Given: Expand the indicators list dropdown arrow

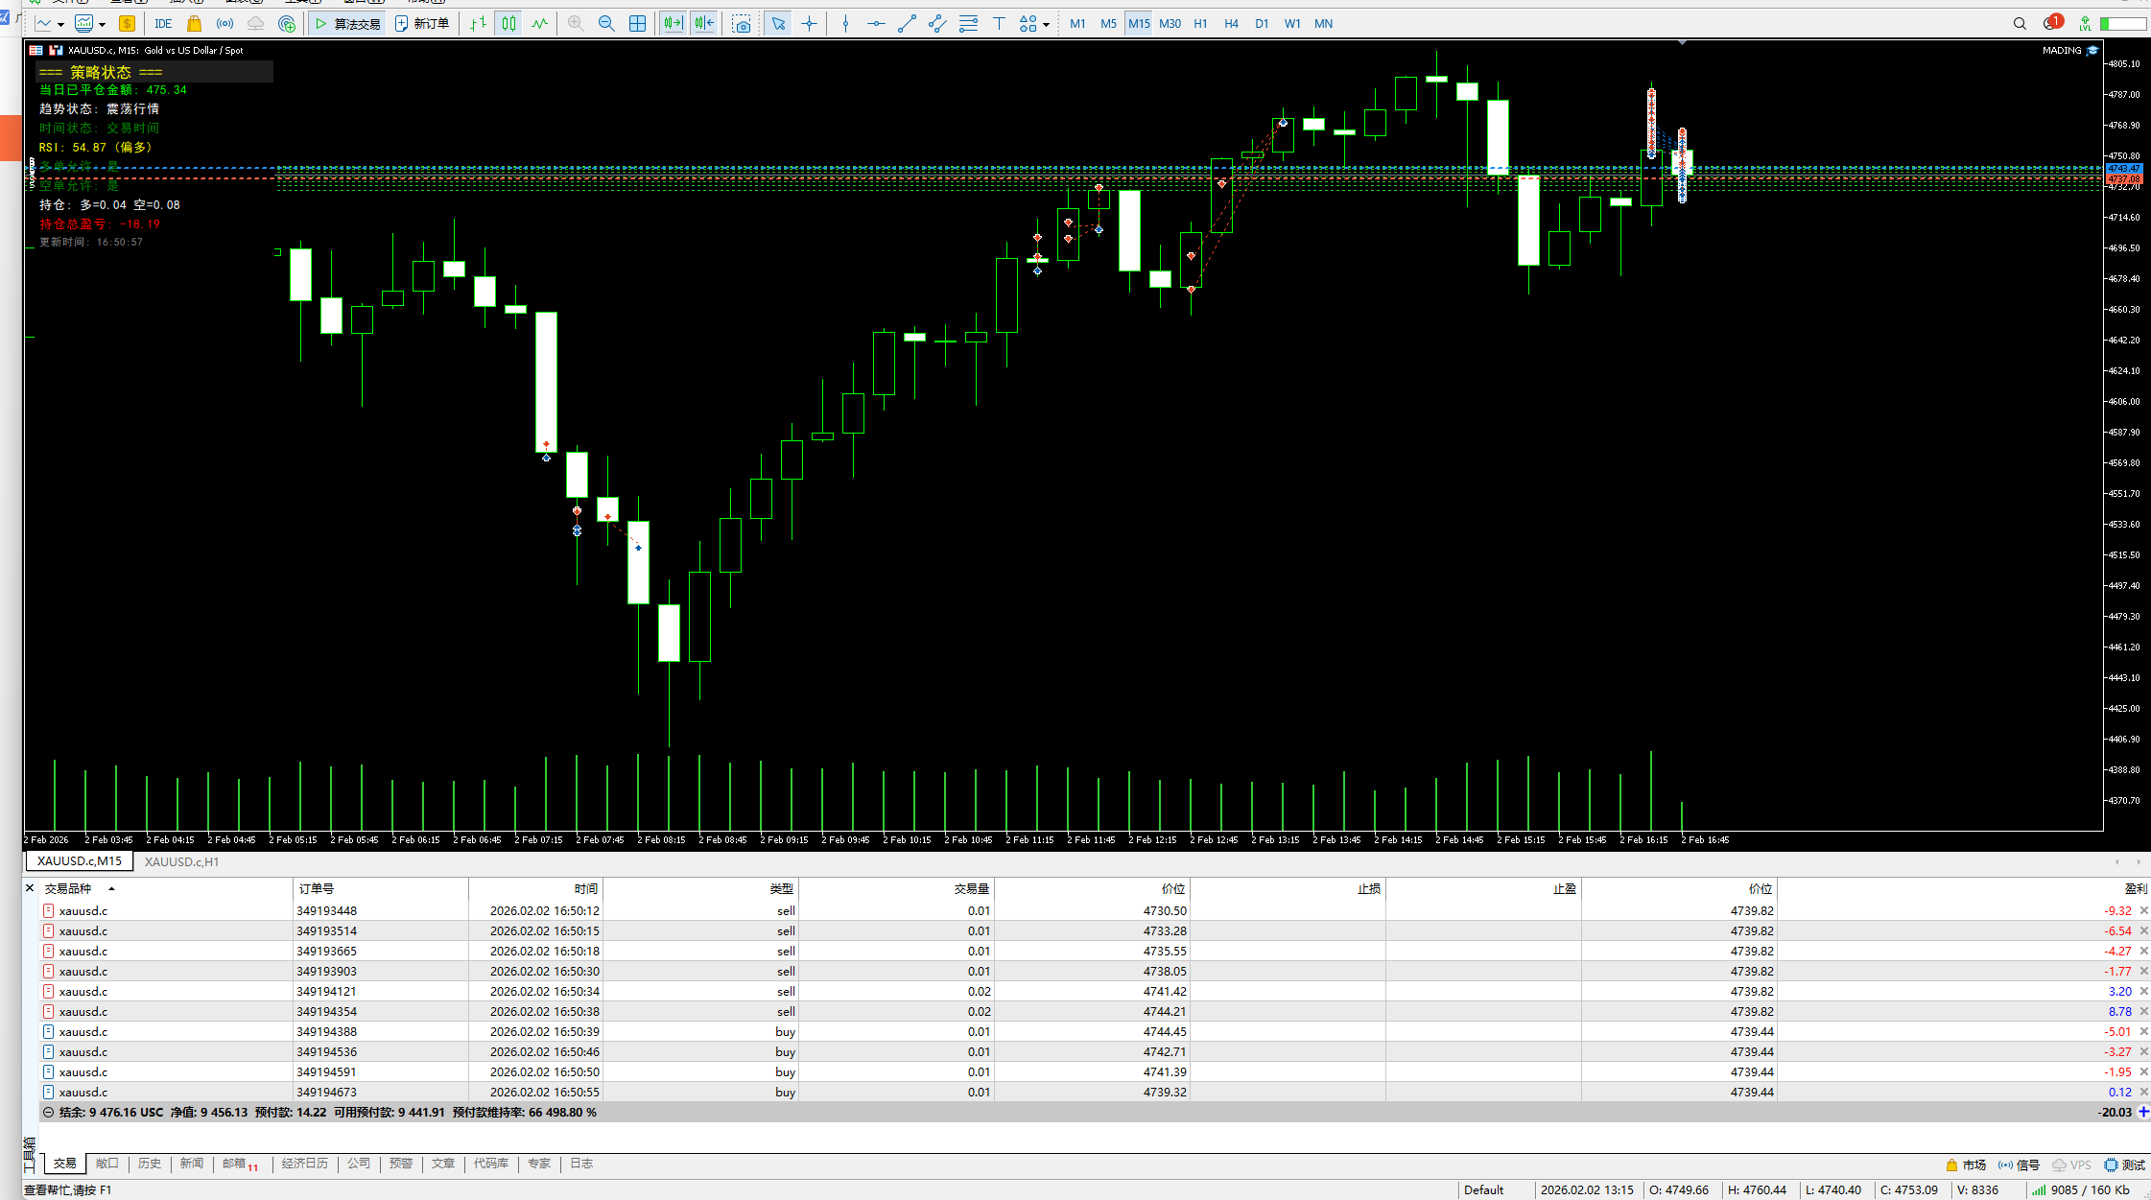Looking at the screenshot, I should click(102, 25).
